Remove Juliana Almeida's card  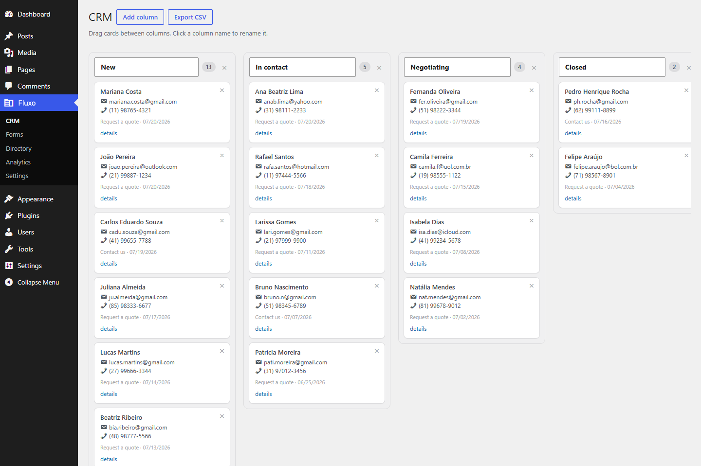(222, 286)
